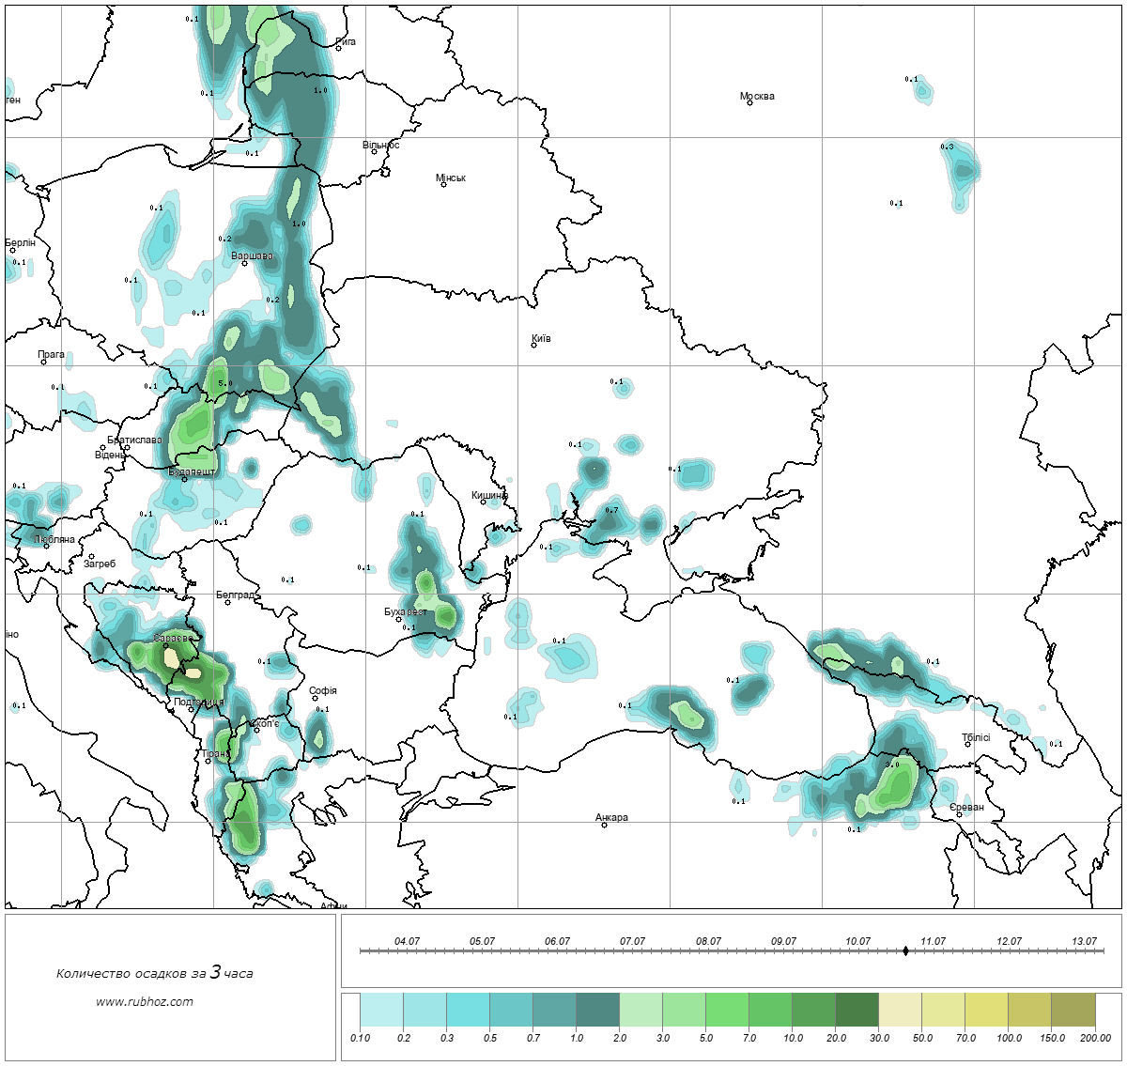Select the Анкара city marker

(x=604, y=825)
